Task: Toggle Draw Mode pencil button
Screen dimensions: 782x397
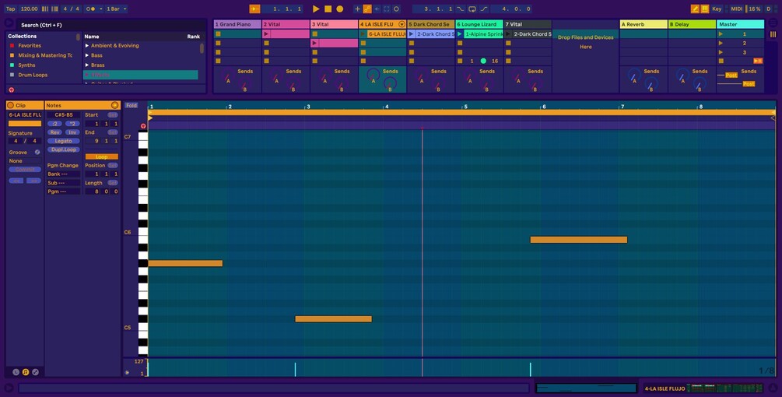Action: [695, 9]
